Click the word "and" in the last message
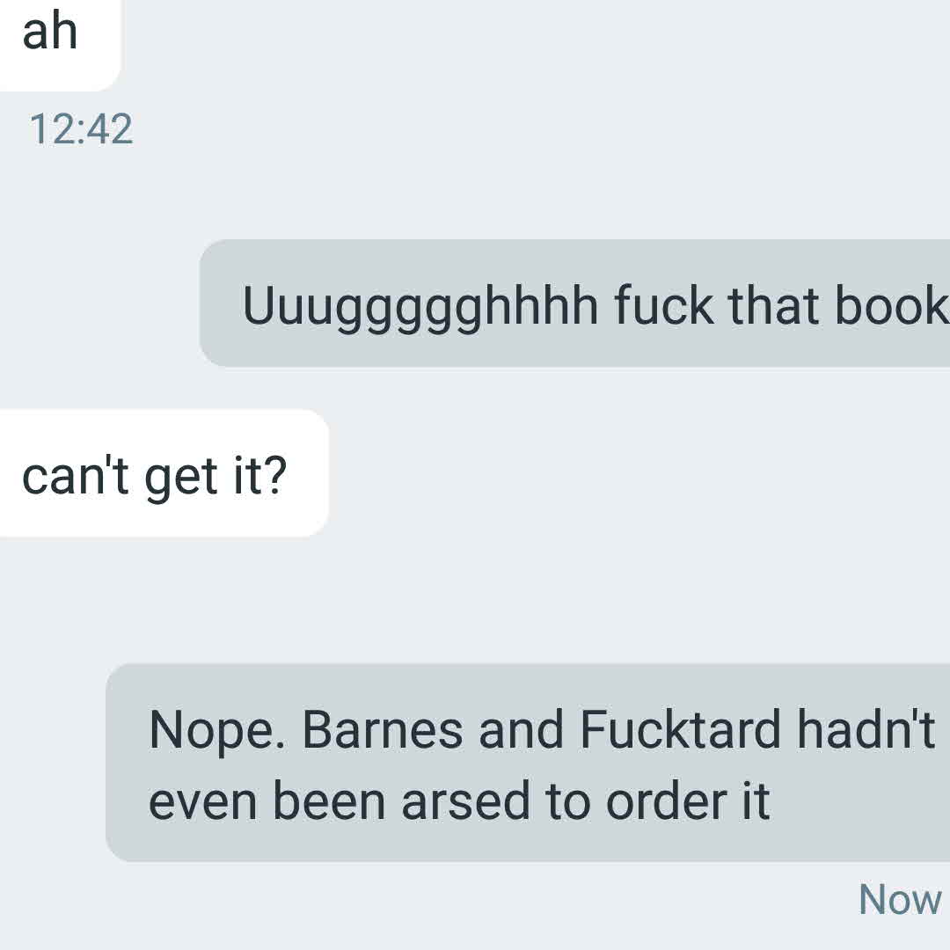Screen dimensions: 950x950 [x=521, y=730]
